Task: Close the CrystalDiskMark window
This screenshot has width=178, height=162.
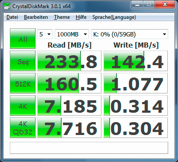Action: point(165,5)
